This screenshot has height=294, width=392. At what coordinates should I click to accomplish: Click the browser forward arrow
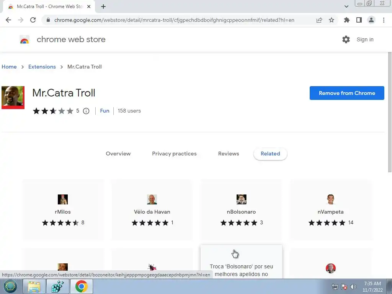[x=21, y=20]
